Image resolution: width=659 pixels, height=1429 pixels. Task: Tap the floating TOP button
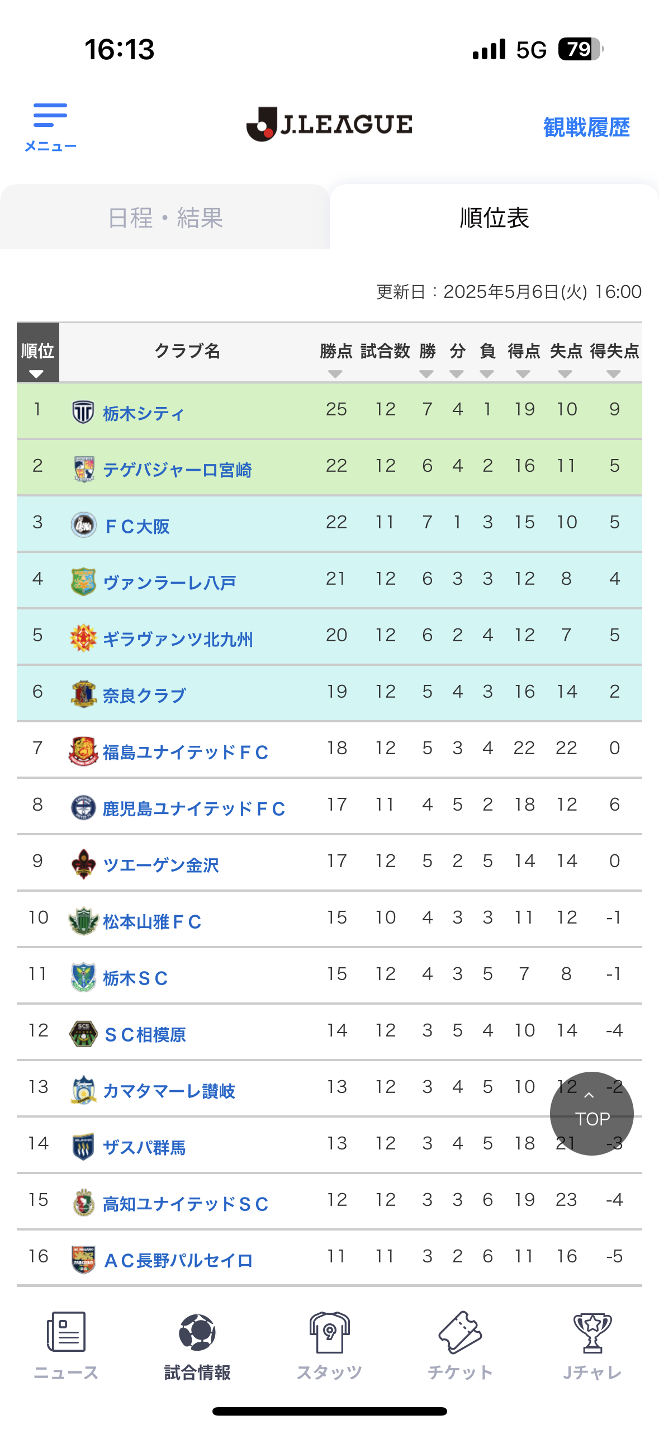592,1113
